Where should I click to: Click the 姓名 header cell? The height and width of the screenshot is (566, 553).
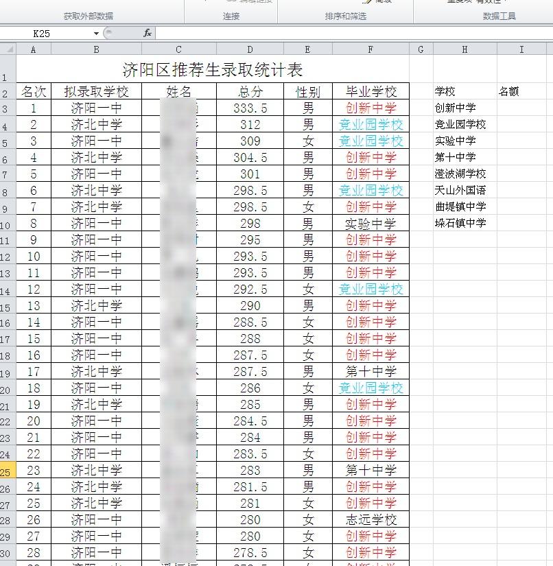point(178,91)
